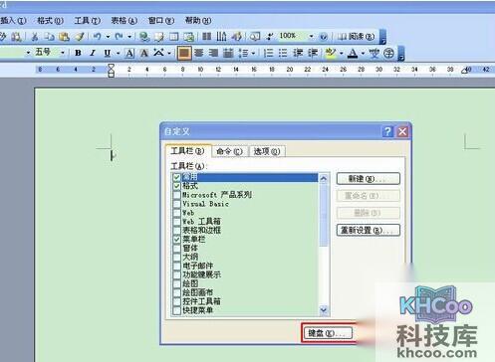Image resolution: width=495 pixels, height=362 pixels.
Task: Click the Document Map icon
Action: click(x=255, y=37)
